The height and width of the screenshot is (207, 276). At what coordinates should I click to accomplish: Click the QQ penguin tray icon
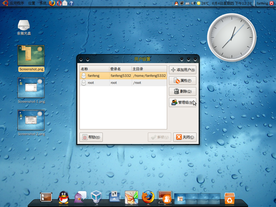click(x=176, y=3)
